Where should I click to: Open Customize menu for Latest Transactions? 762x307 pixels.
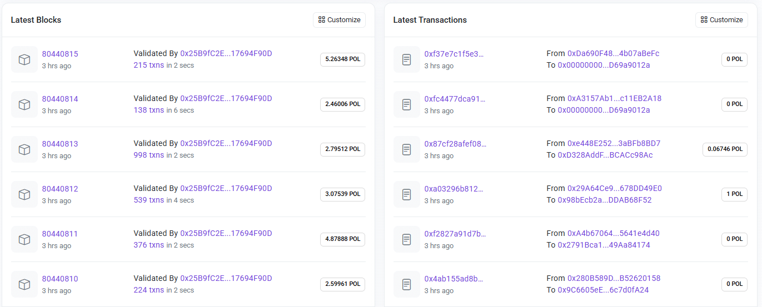point(721,20)
